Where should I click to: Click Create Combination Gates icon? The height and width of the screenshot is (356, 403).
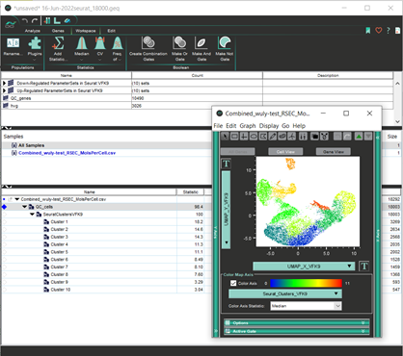click(148, 42)
